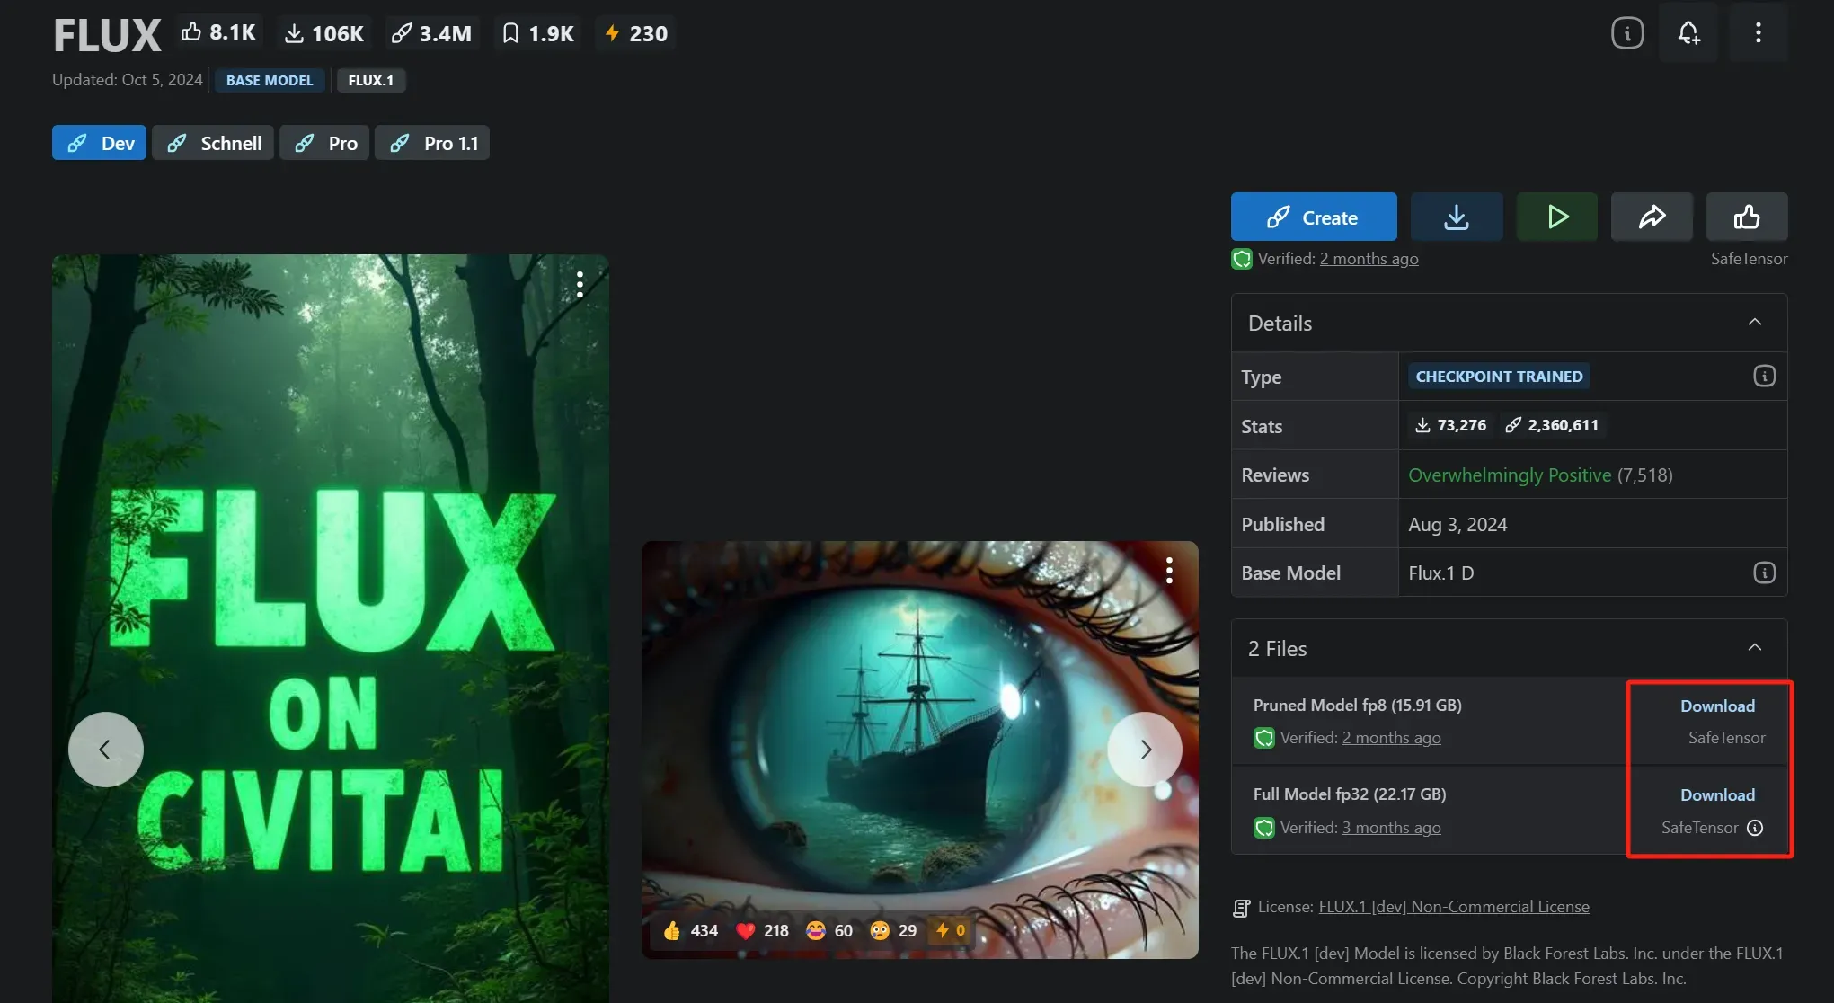
Task: Open the options menu on the eye image
Action: pos(1169,571)
